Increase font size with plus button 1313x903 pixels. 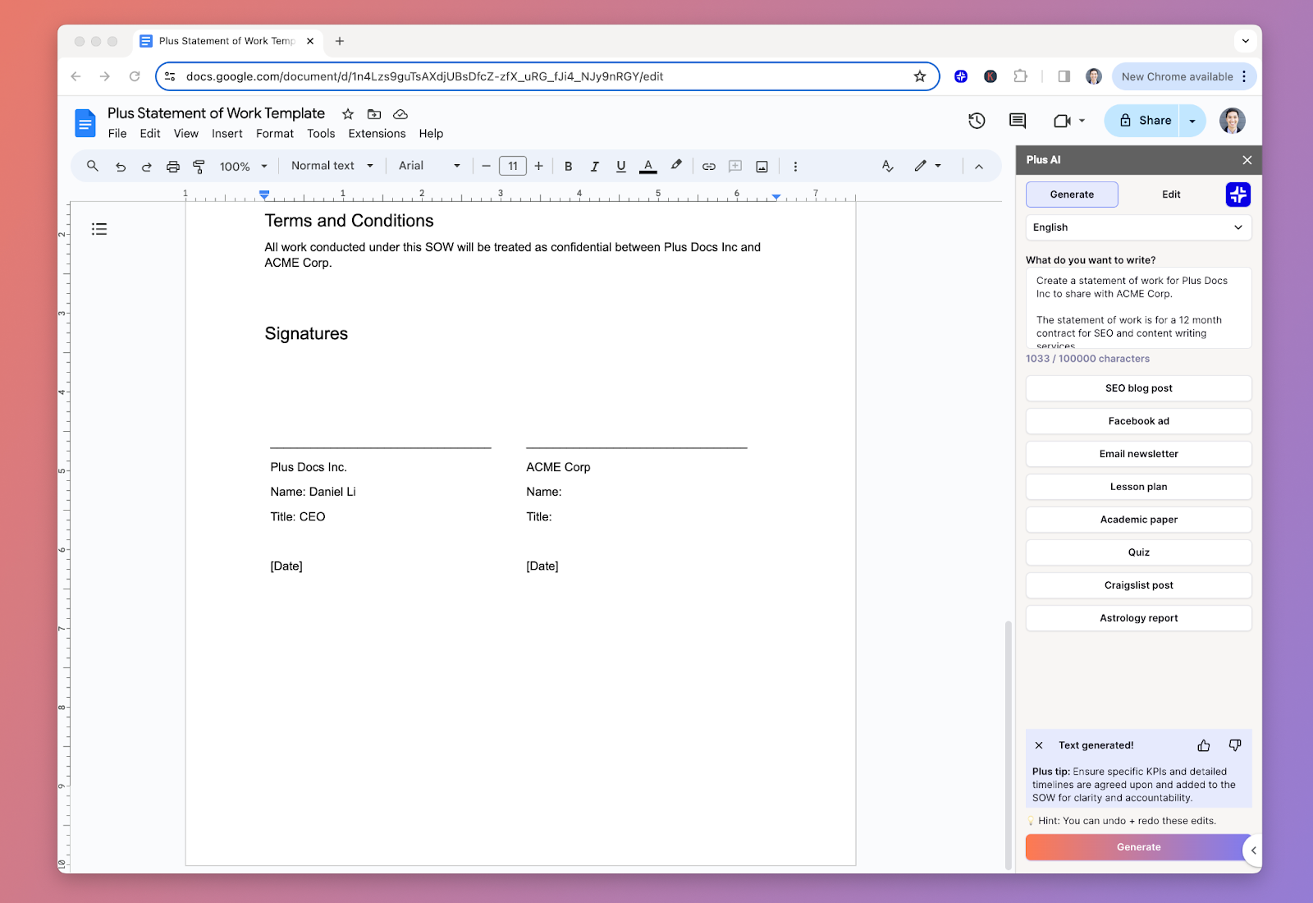tap(539, 167)
